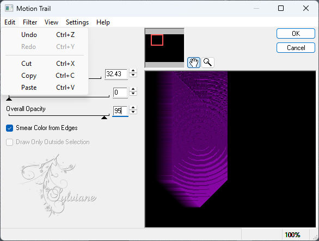Uncheck Smear Color from Edges

(10, 128)
